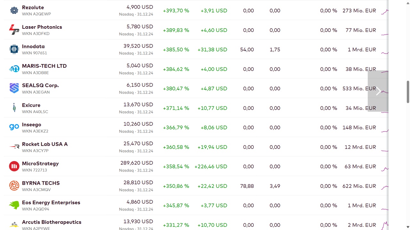Click the vertical scrollbar thumb
Viewport: 410px width, 230px height.
pyautogui.click(x=408, y=92)
